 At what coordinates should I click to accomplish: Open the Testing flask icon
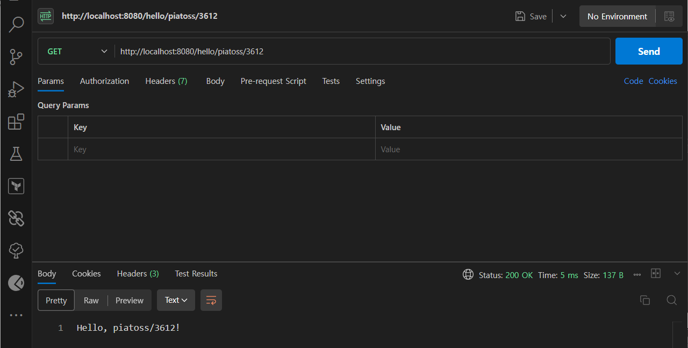pos(16,154)
